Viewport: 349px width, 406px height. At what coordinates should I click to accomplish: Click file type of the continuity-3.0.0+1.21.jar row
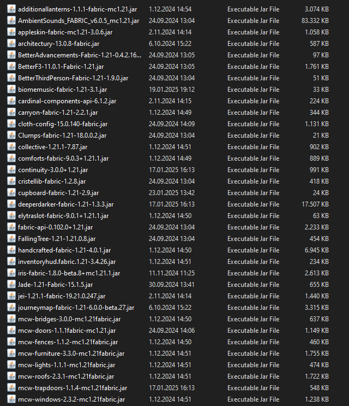tap(253, 170)
